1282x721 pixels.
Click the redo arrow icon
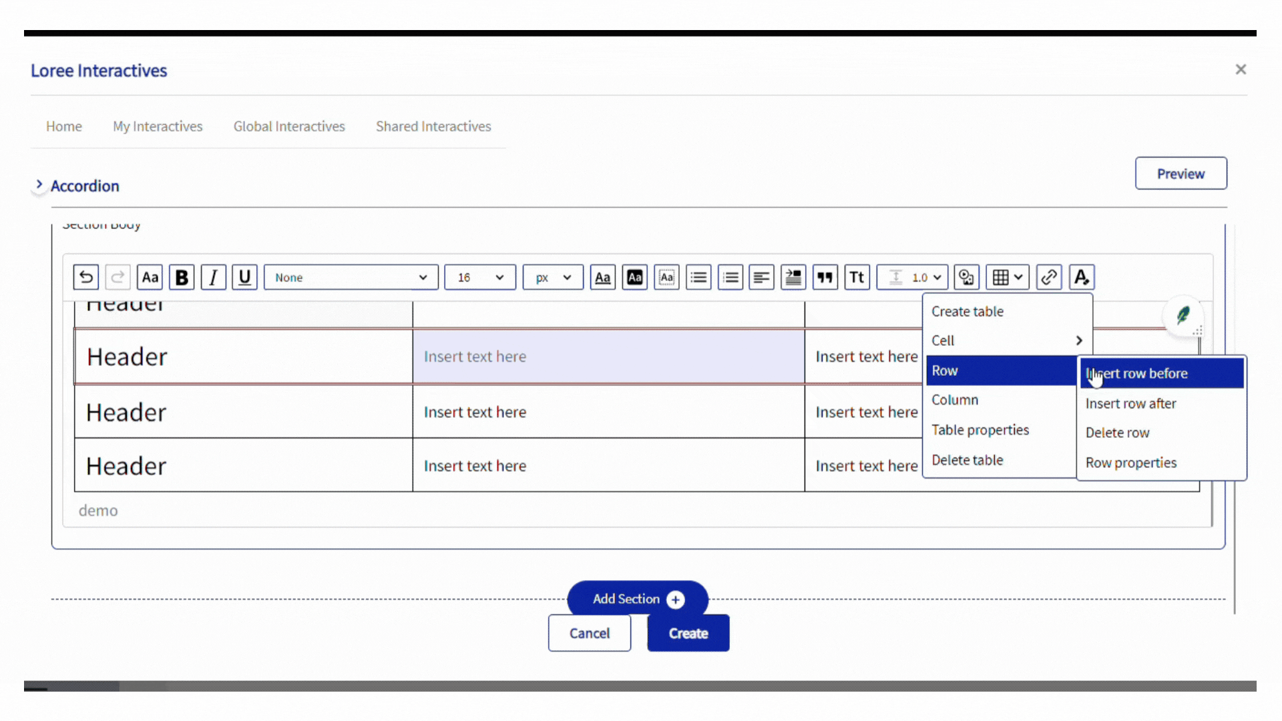pyautogui.click(x=118, y=277)
